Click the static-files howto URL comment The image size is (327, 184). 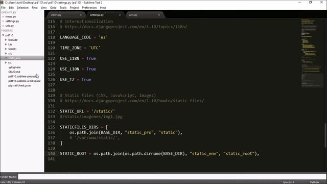[x=132, y=101]
